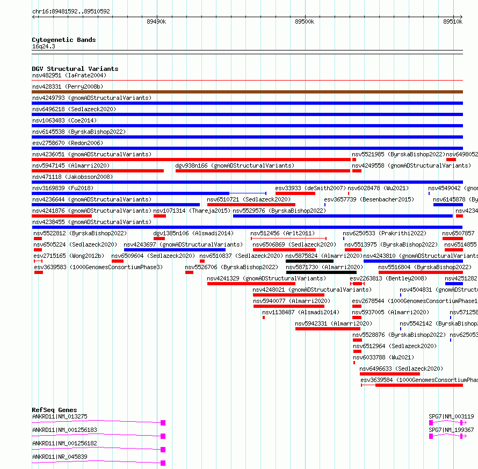Click the black nsv5875824 (Almarri2020) bar
This screenshot has width=478, height=469.
[x=310, y=261]
